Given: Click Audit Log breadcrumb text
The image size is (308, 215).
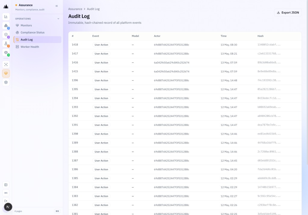Looking at the screenshot, I should pyautogui.click(x=93, y=9).
